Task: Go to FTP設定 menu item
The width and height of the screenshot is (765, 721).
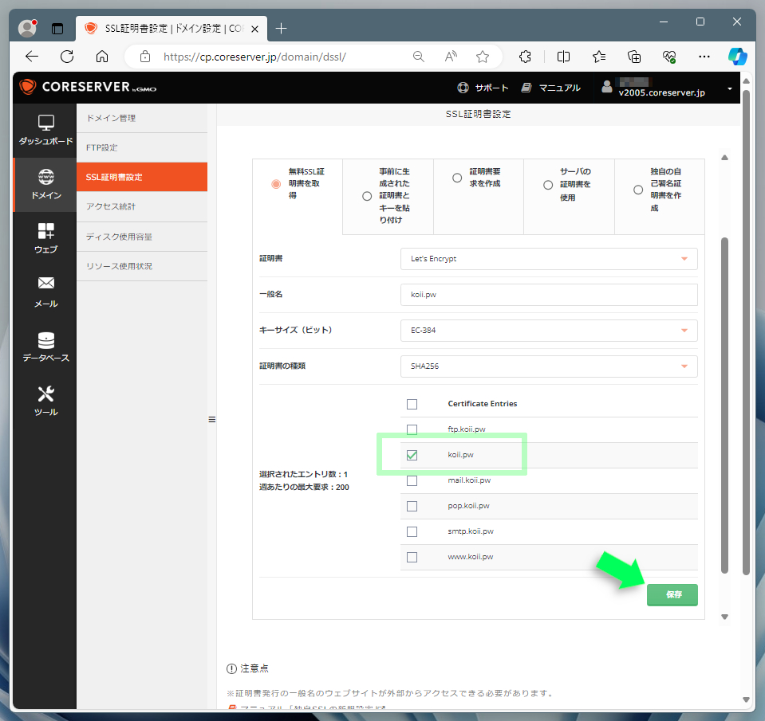Action: (142, 147)
